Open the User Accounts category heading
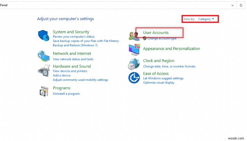The height and width of the screenshot is (141, 247). pos(156,33)
